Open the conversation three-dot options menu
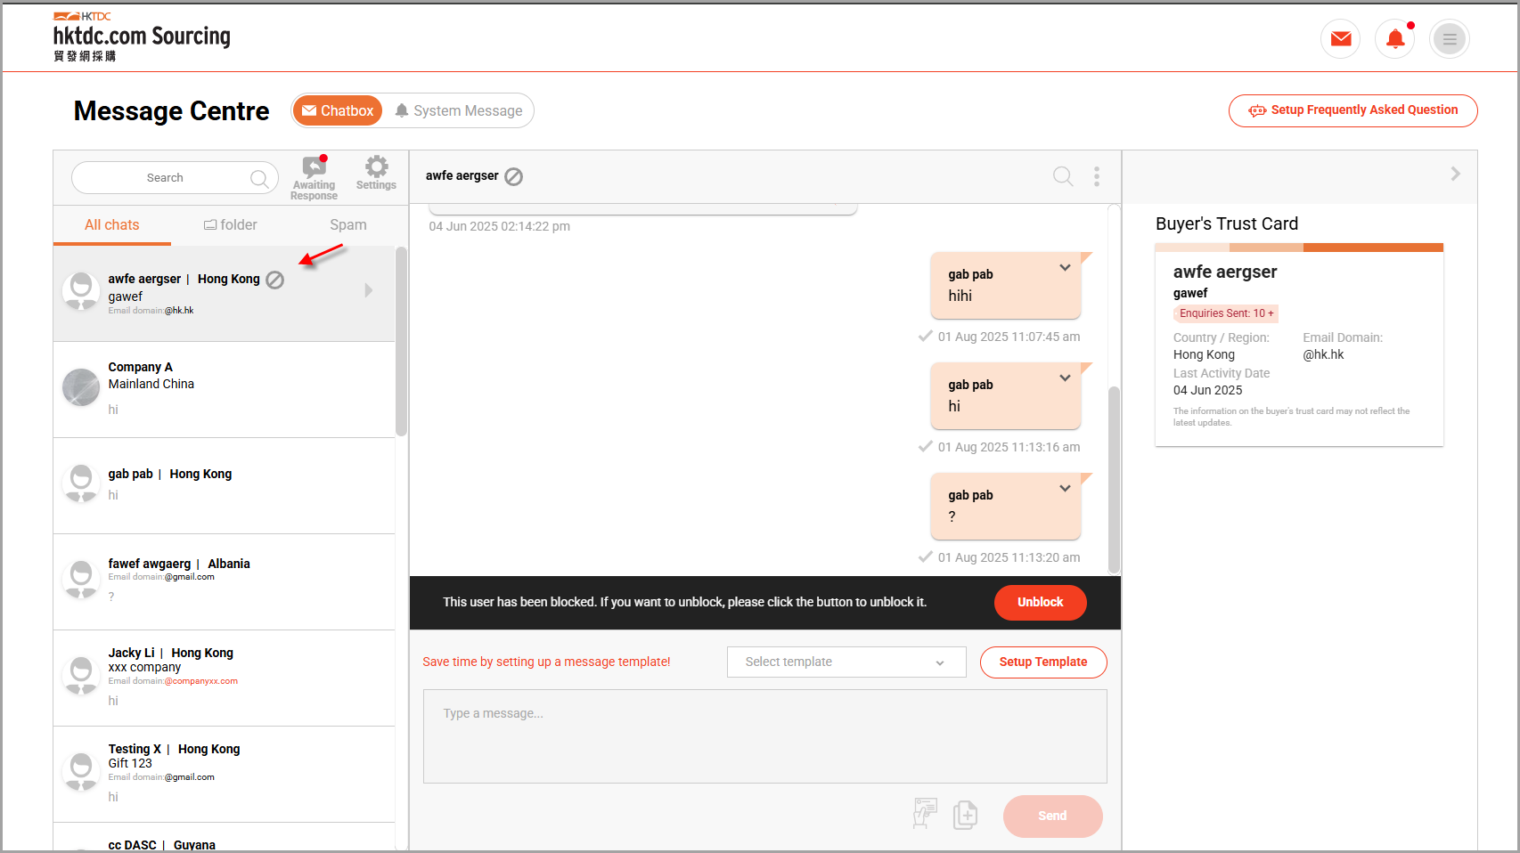This screenshot has width=1520, height=853. (1097, 176)
